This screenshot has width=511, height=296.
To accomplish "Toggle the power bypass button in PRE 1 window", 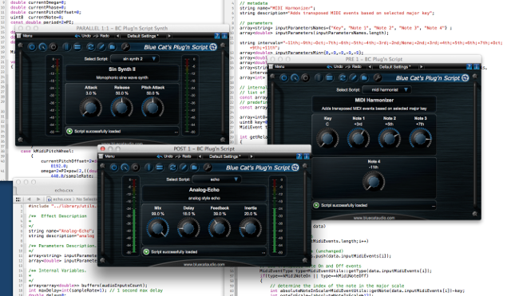I will tap(284, 78).
